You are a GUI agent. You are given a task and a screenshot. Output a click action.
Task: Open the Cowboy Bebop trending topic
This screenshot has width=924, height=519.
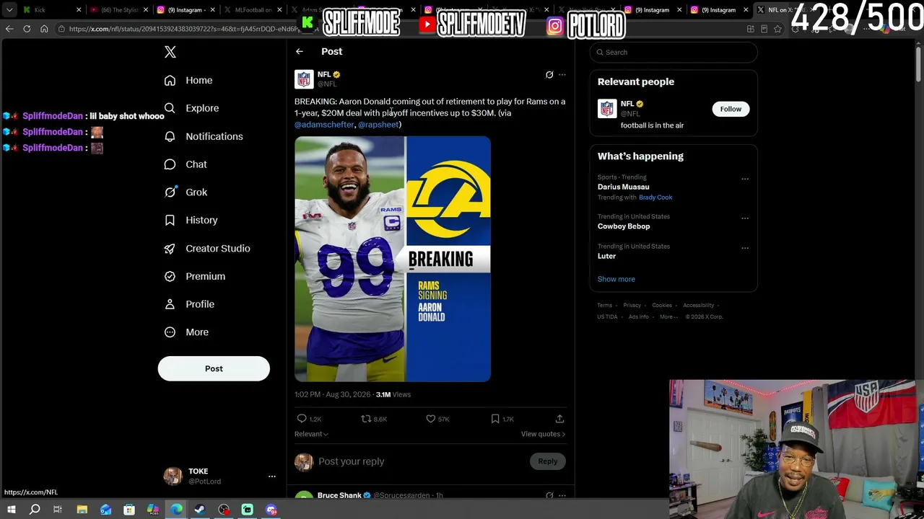coord(624,226)
